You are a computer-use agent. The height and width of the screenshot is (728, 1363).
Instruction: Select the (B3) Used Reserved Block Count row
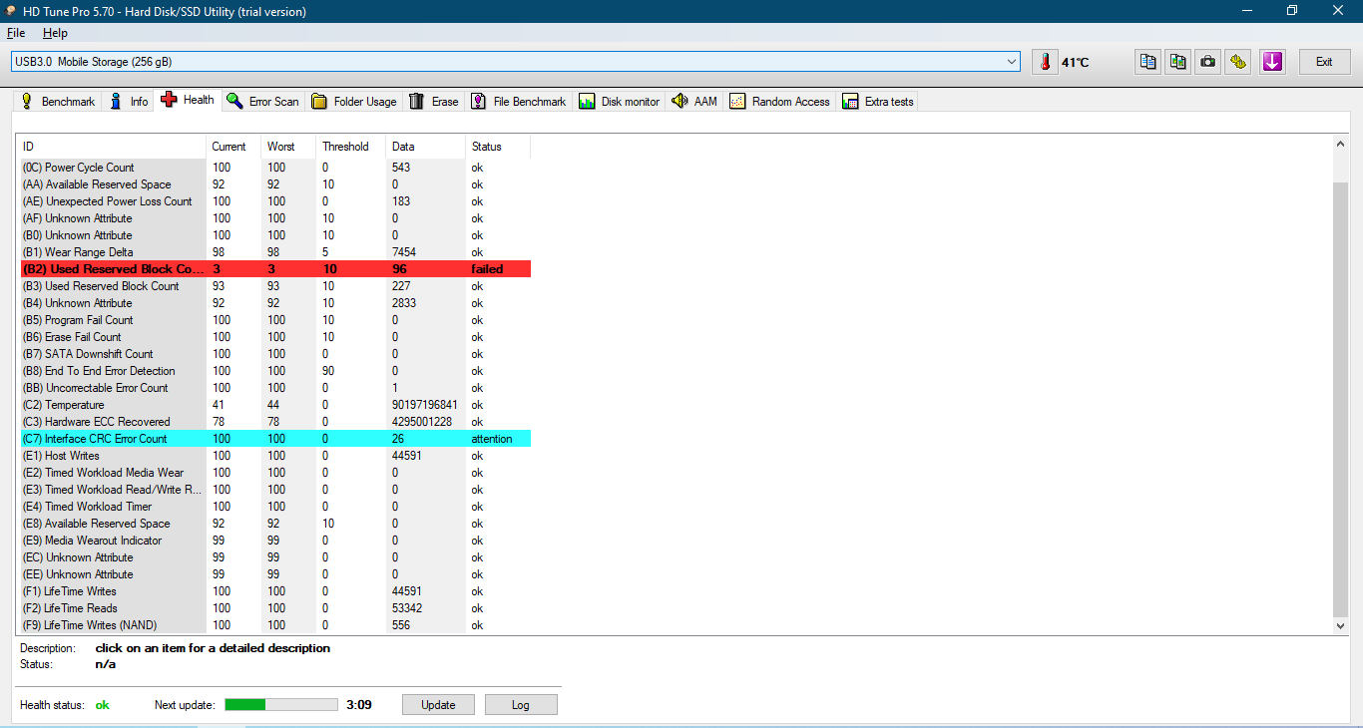[x=275, y=286]
